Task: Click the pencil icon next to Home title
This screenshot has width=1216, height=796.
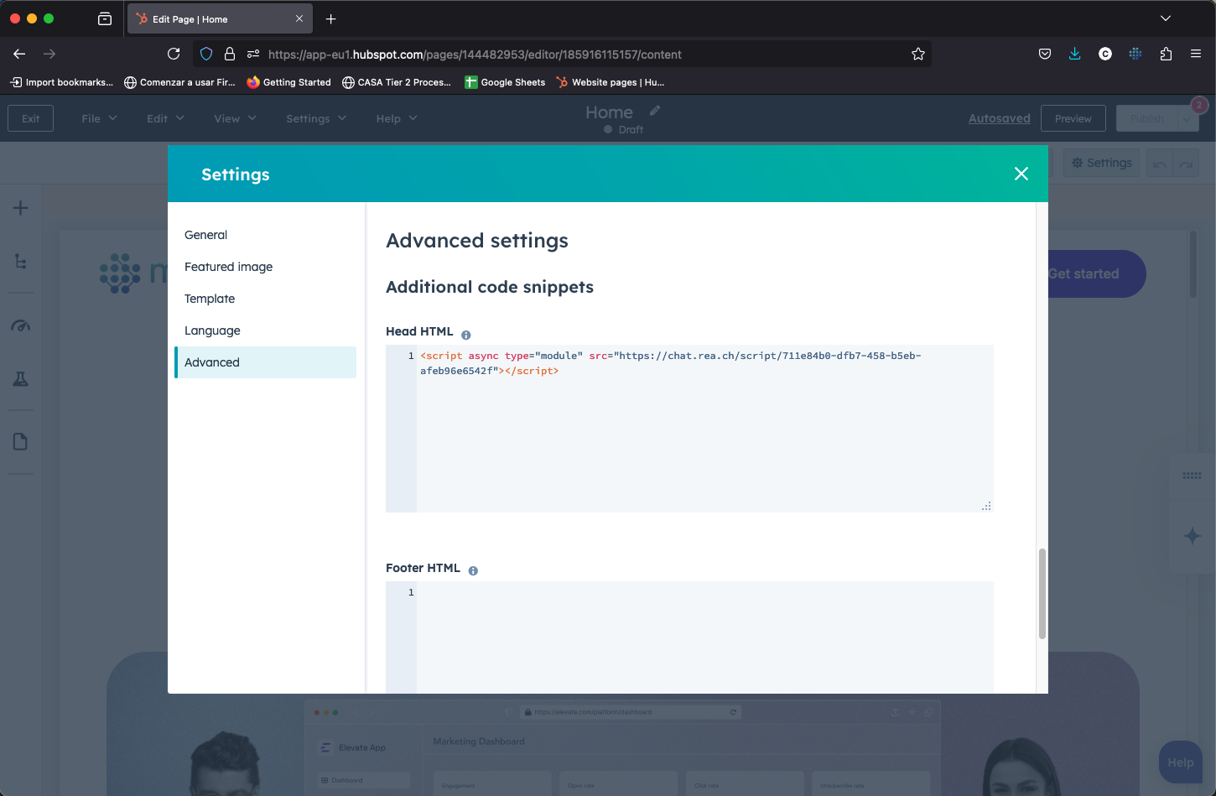Action: point(655,111)
